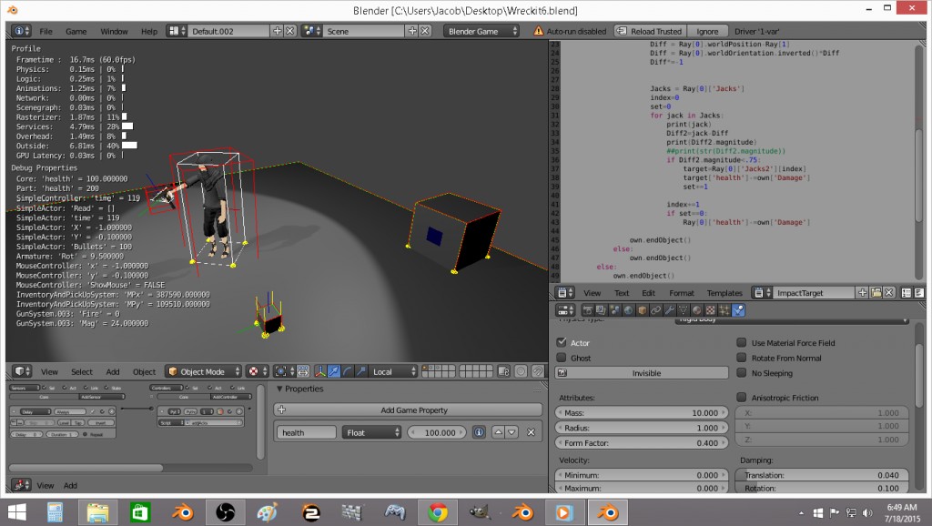Viewport: 932px width, 526px height.
Task: Click the health property name field
Action: click(309, 432)
